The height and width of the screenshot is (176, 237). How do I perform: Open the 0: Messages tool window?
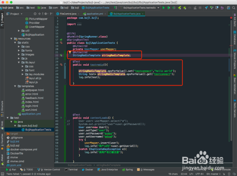coord(146,169)
